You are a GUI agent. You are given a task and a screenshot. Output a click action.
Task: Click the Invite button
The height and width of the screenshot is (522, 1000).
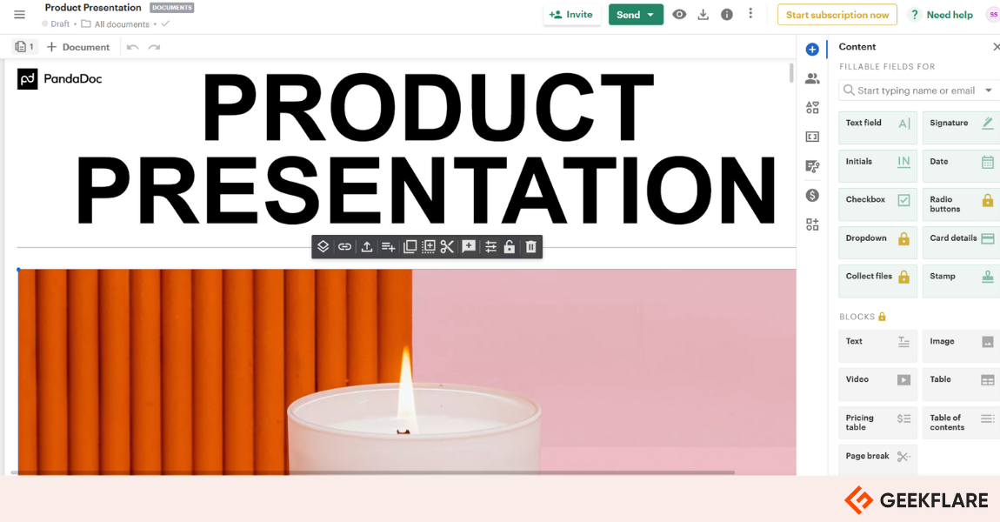click(571, 15)
